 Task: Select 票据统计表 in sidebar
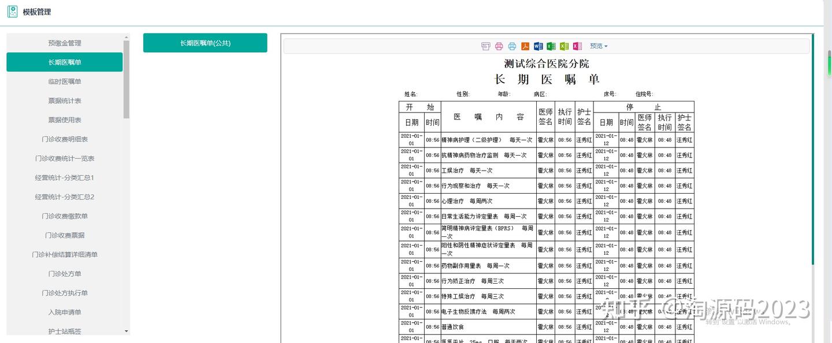coord(65,101)
